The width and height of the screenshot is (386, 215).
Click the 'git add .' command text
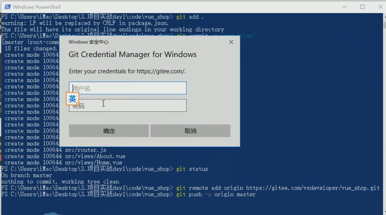tap(190, 17)
